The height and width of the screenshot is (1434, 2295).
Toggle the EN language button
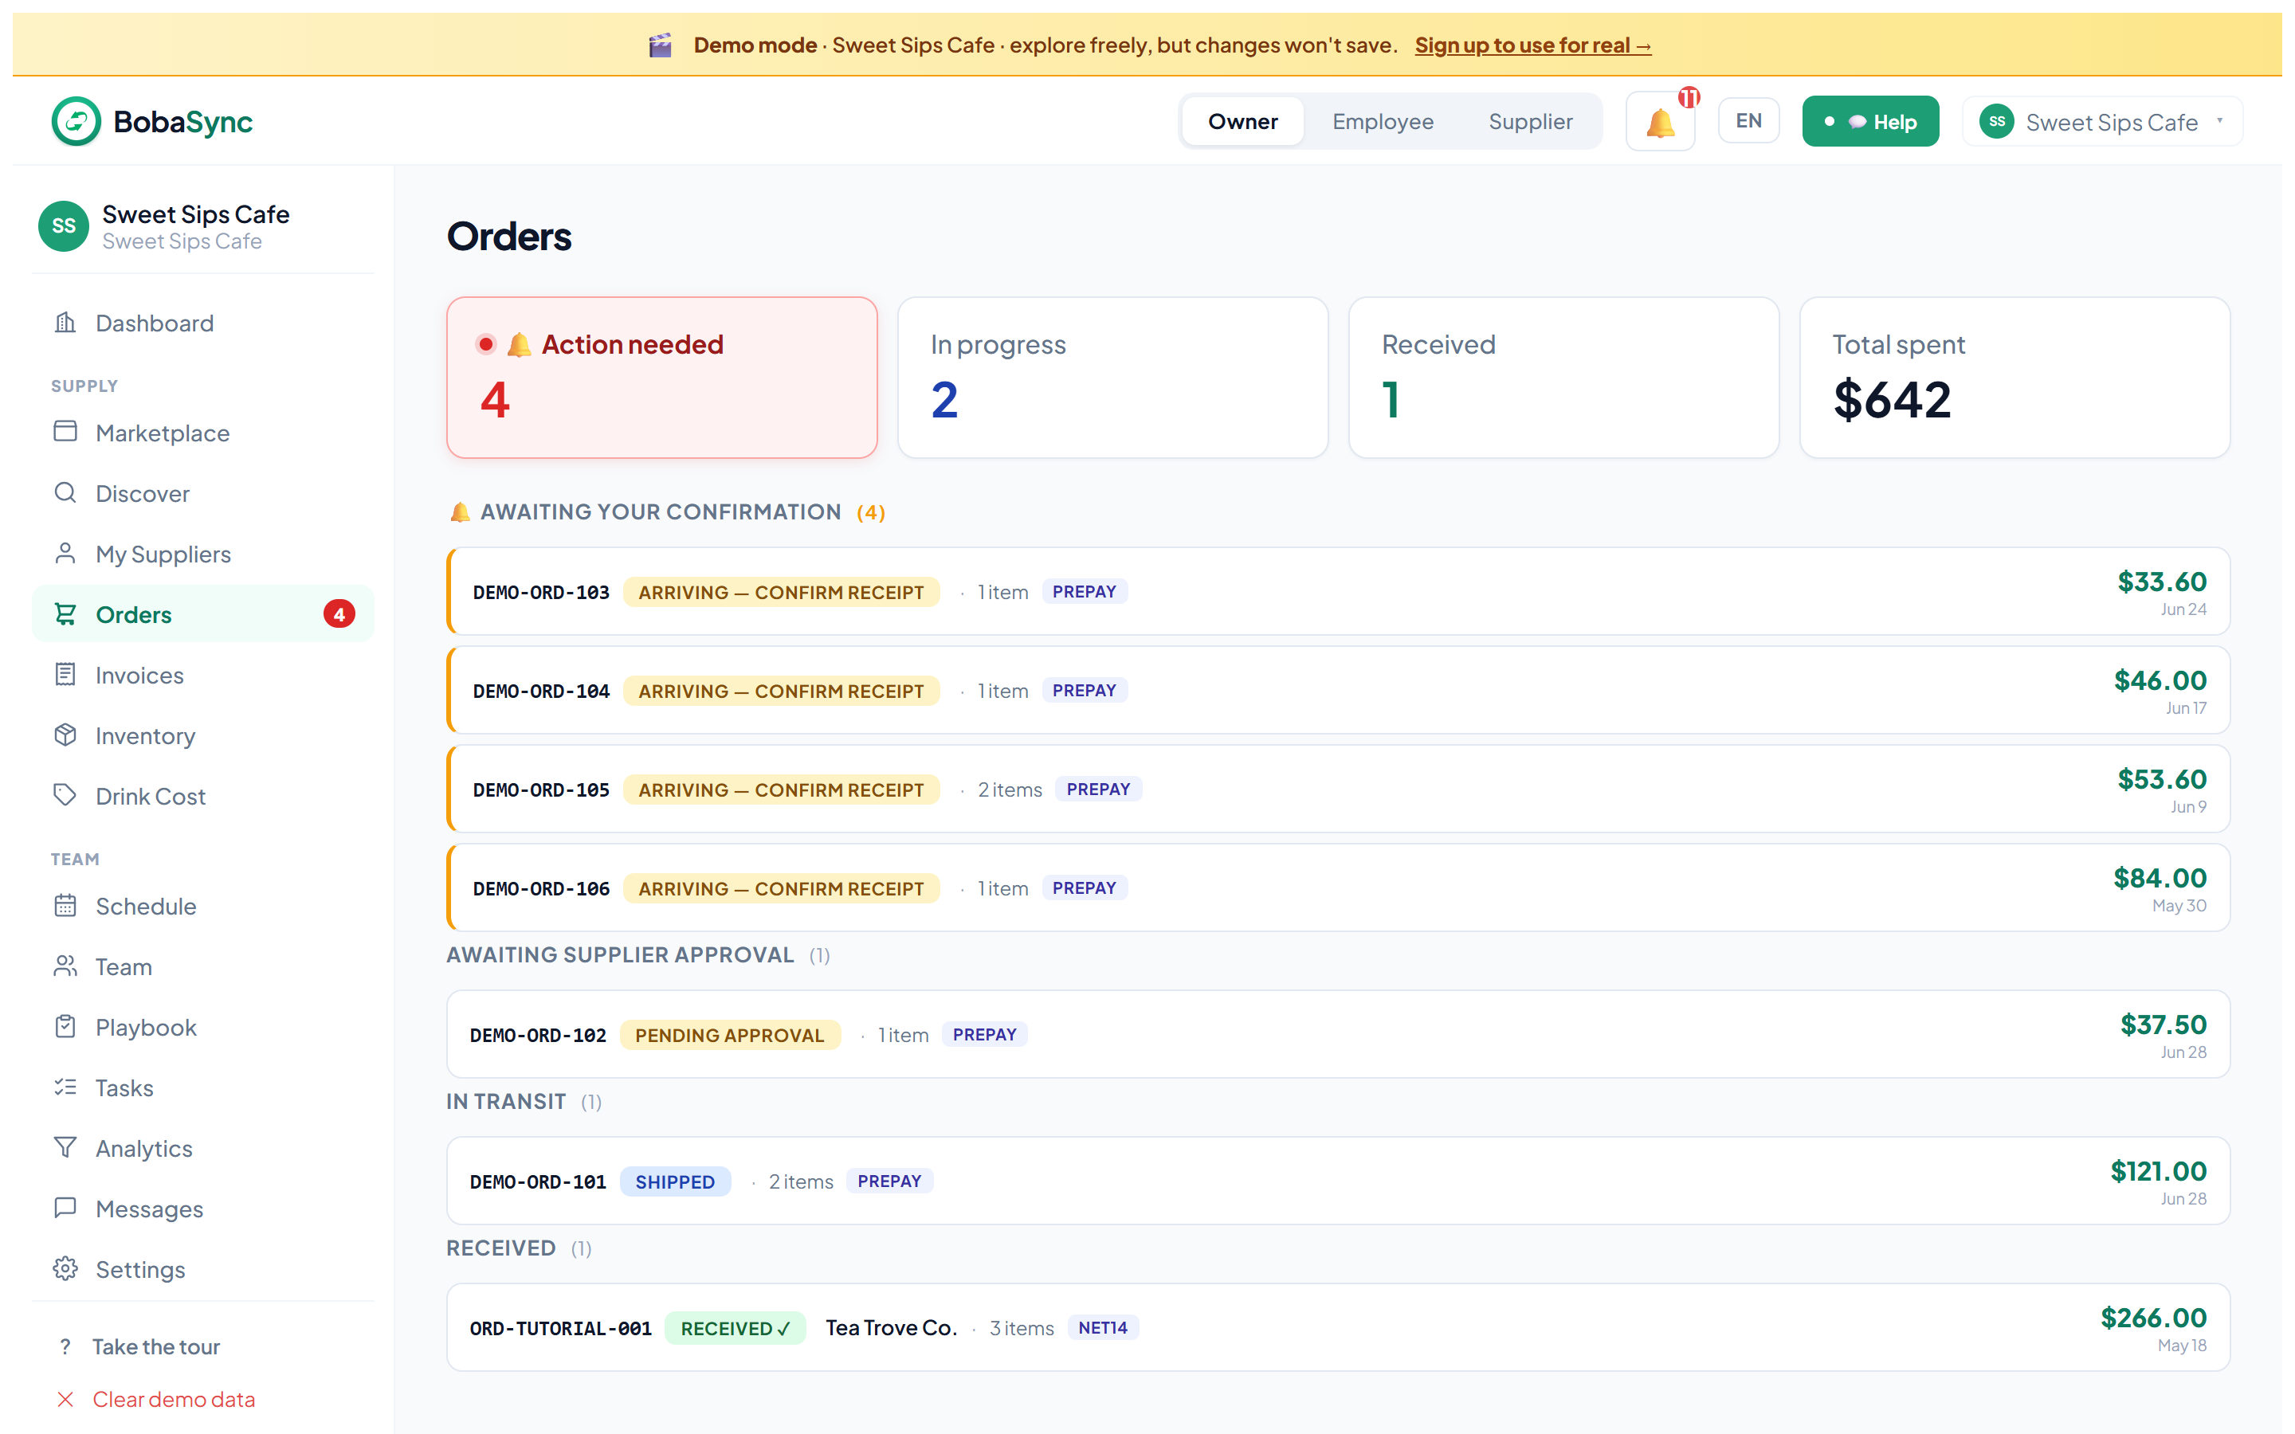click(x=1748, y=121)
